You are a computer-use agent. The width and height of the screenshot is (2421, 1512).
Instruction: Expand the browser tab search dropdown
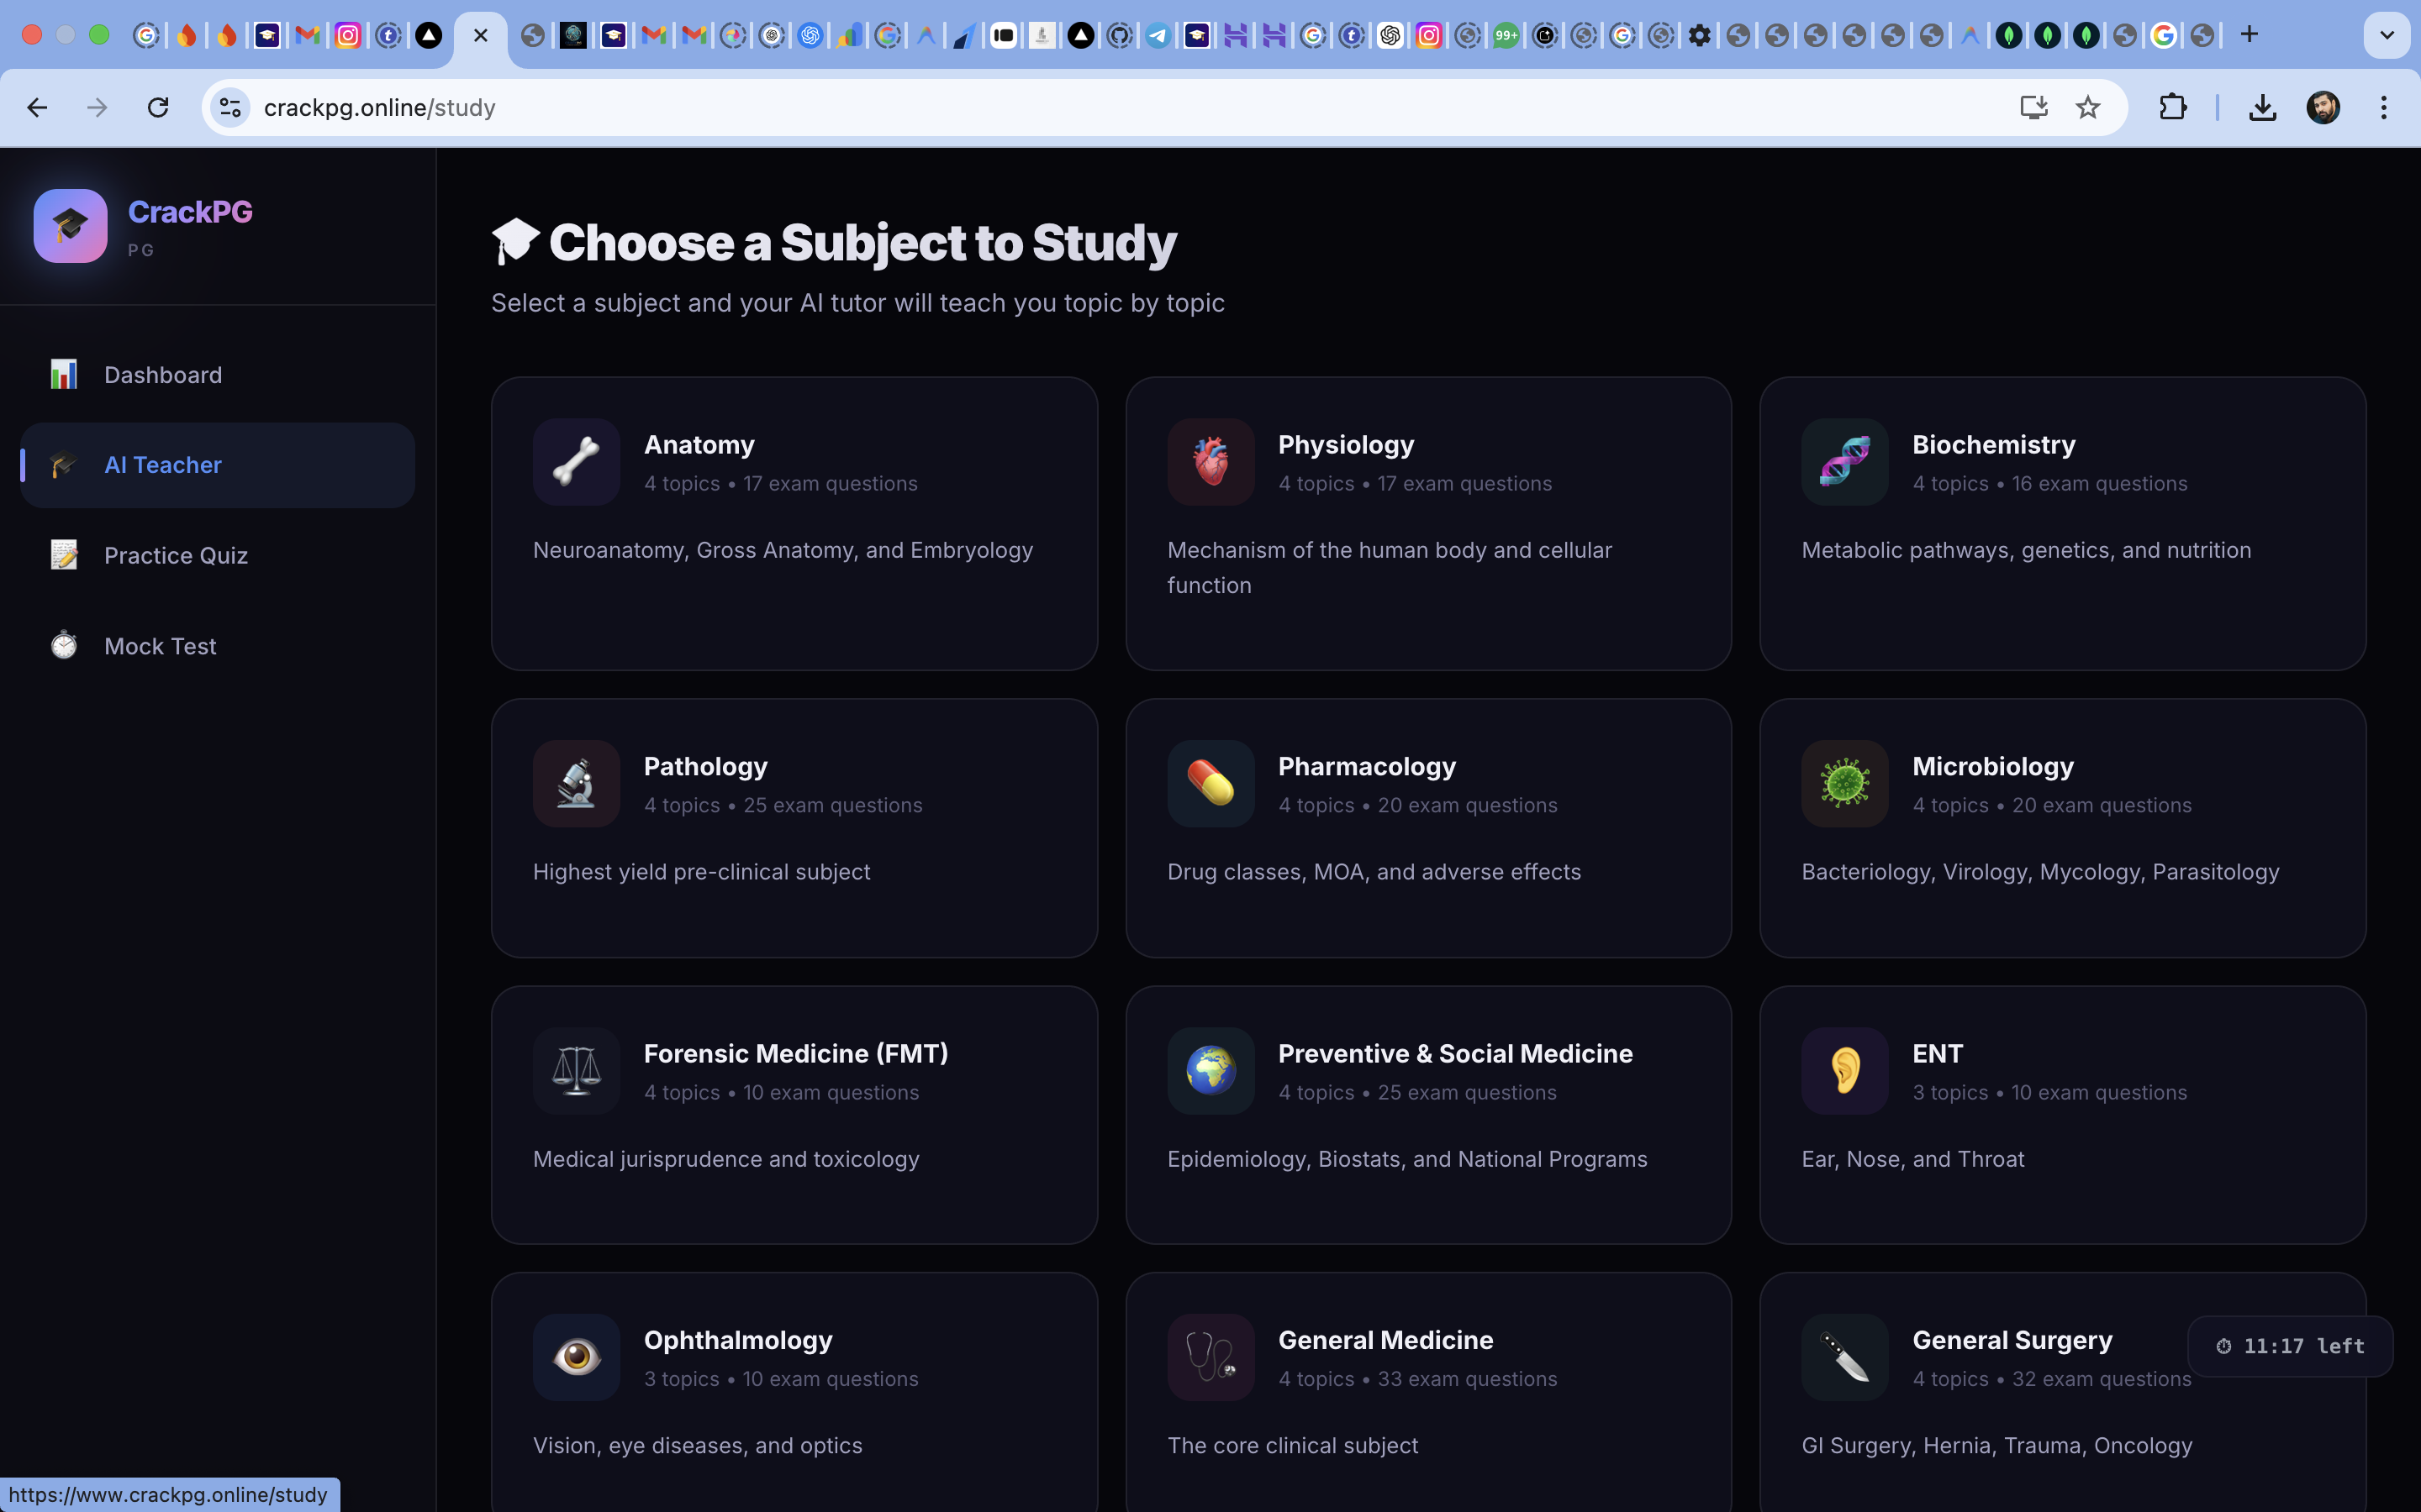click(2386, 35)
